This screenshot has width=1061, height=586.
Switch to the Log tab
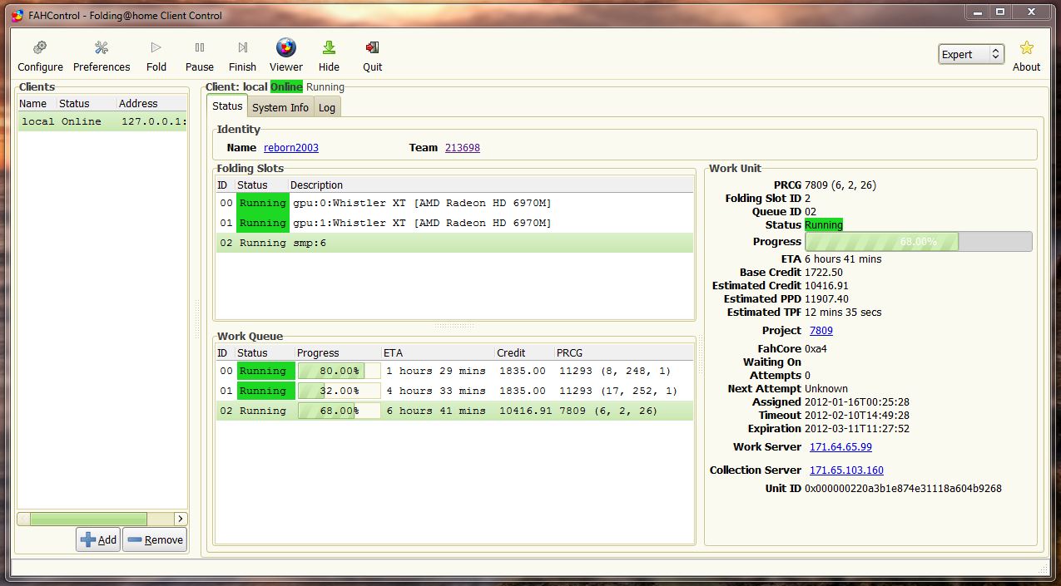[x=327, y=107]
